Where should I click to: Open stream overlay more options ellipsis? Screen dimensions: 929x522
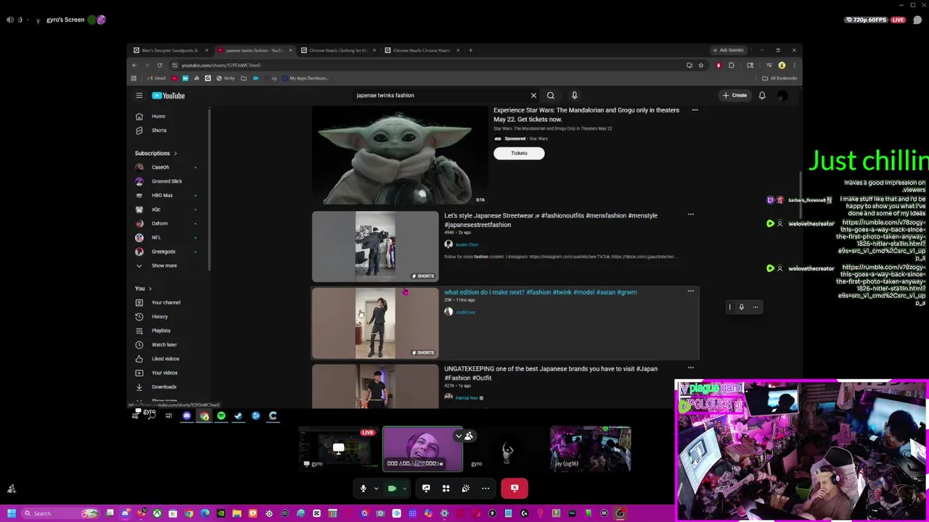tap(755, 307)
